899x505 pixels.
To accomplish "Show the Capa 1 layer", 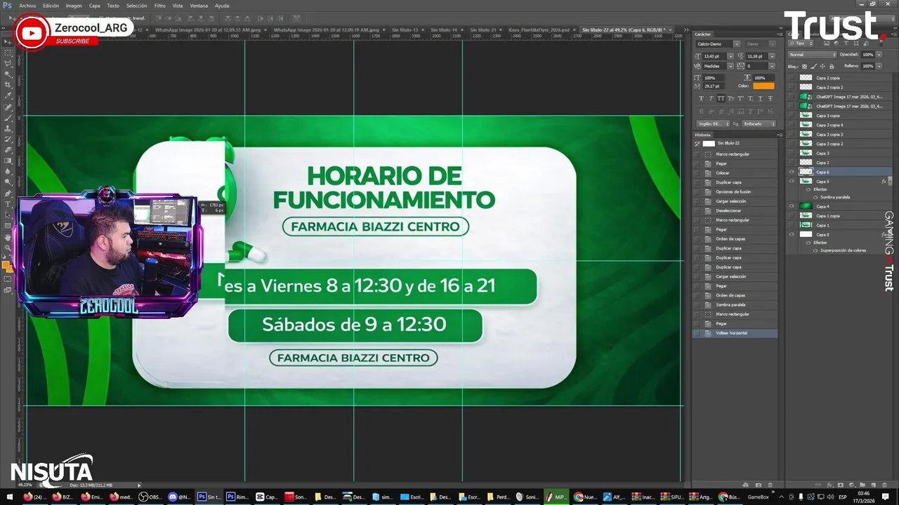I will (792, 225).
